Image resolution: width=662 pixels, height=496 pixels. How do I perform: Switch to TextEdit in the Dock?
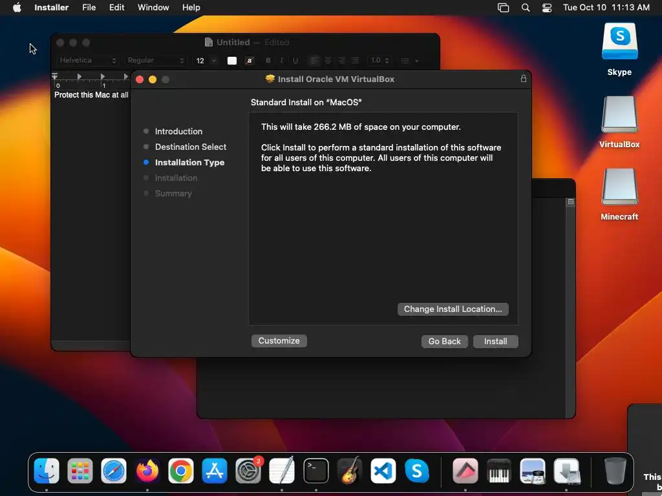point(282,471)
